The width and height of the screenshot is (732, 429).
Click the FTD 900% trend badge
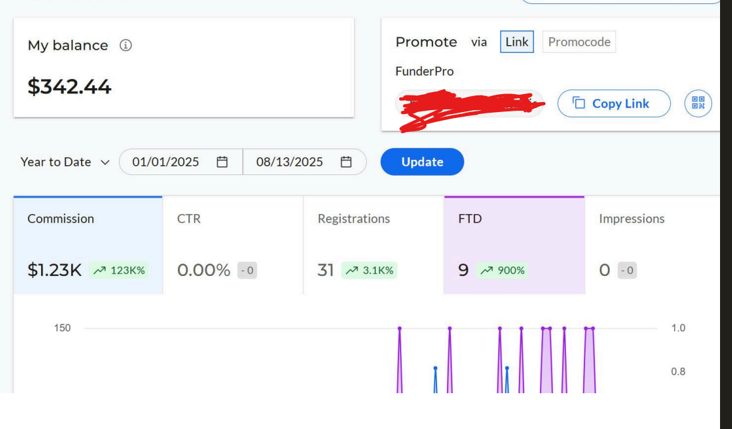pyautogui.click(x=502, y=270)
